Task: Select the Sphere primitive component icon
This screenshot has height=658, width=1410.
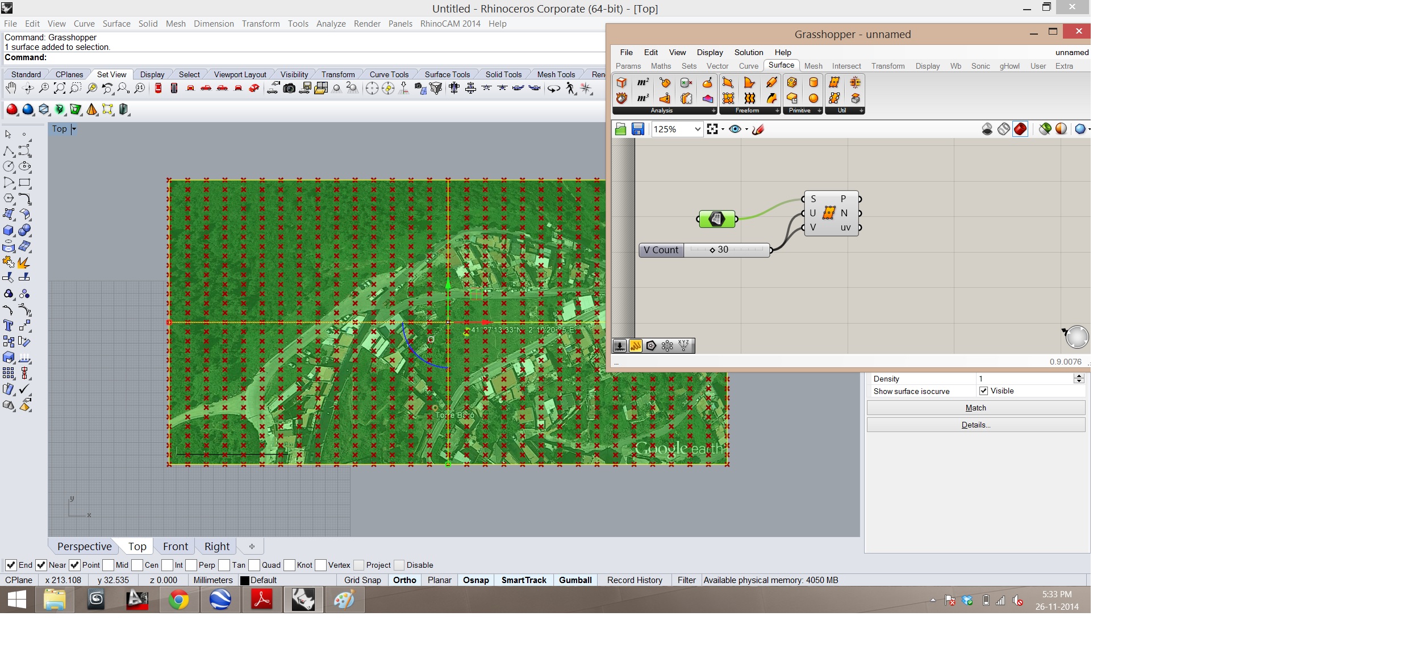Action: (x=814, y=98)
